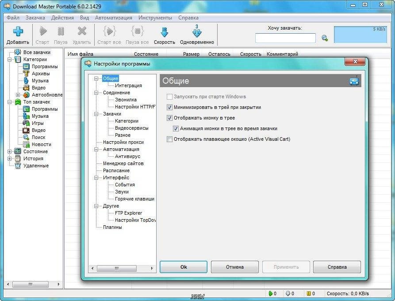The image size is (395, 301).
Task: Open the Инструменты menu
Action: (x=155, y=18)
